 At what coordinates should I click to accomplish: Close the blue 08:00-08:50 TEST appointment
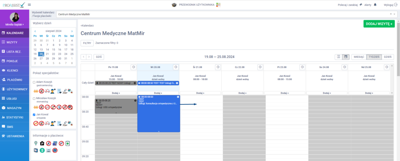click(x=178, y=97)
